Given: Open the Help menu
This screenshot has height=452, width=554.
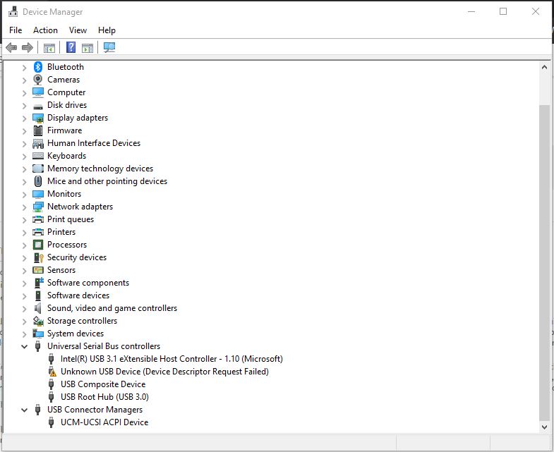Looking at the screenshot, I should (107, 30).
